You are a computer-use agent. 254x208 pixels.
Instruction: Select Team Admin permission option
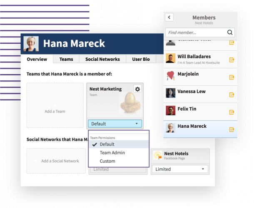tap(119, 153)
